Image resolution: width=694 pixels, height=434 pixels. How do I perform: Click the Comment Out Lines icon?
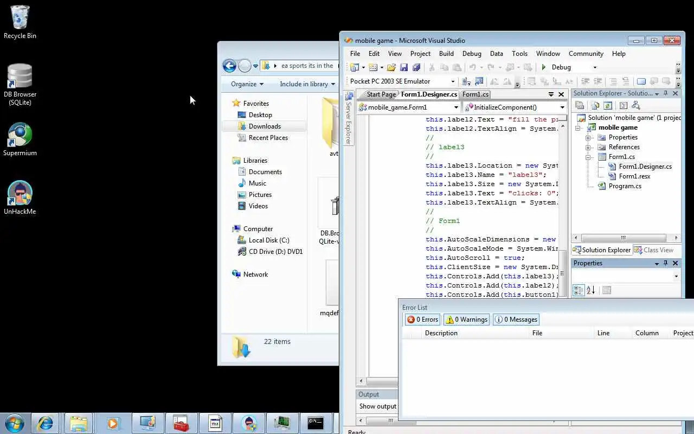point(613,81)
